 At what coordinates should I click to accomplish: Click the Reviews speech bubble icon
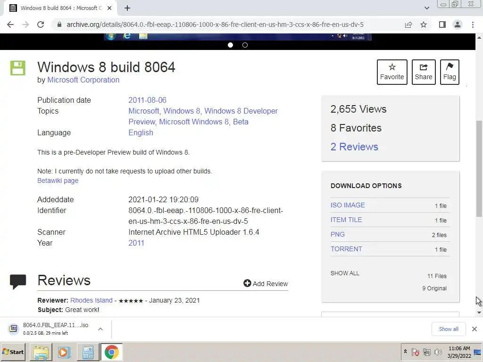tap(18, 281)
